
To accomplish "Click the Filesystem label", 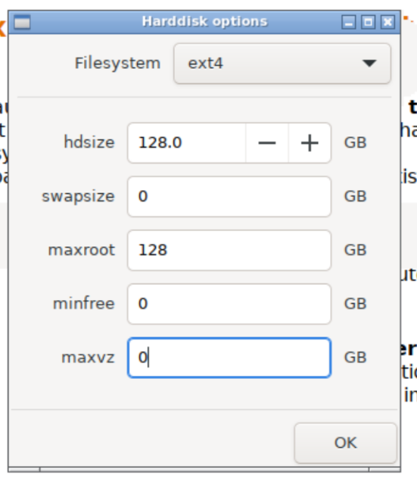I will [x=117, y=64].
